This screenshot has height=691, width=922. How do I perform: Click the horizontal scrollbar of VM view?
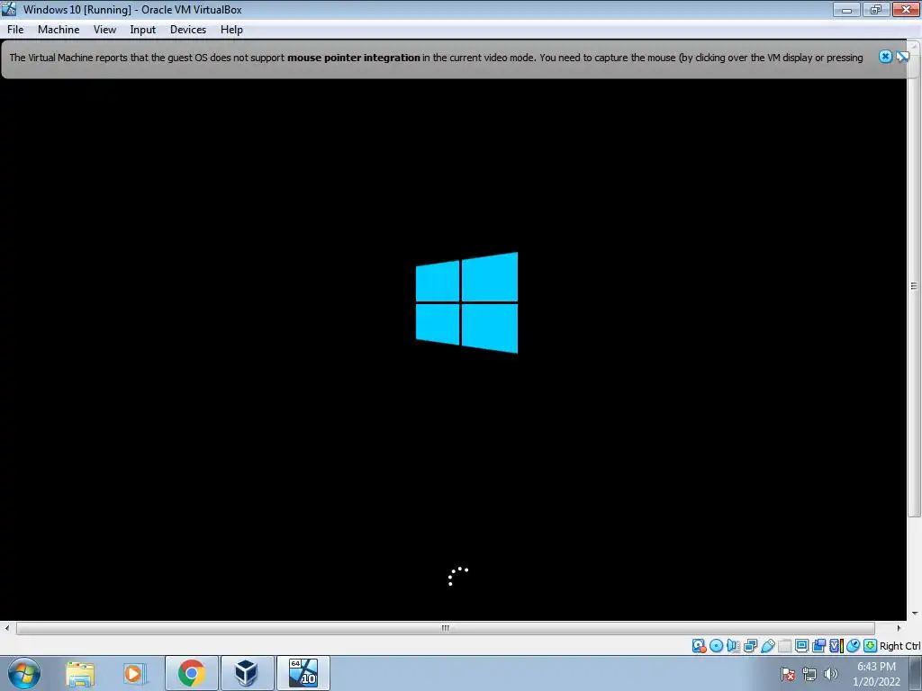click(x=445, y=628)
